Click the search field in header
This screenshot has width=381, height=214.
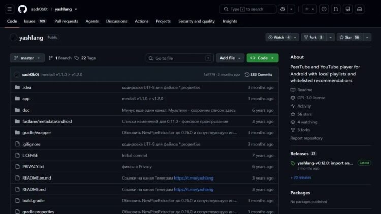click(x=248, y=9)
